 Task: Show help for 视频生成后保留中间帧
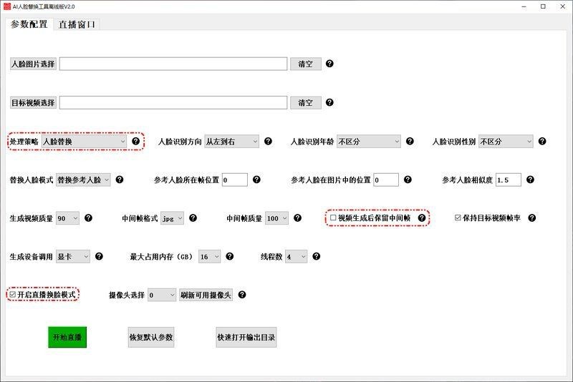click(421, 217)
